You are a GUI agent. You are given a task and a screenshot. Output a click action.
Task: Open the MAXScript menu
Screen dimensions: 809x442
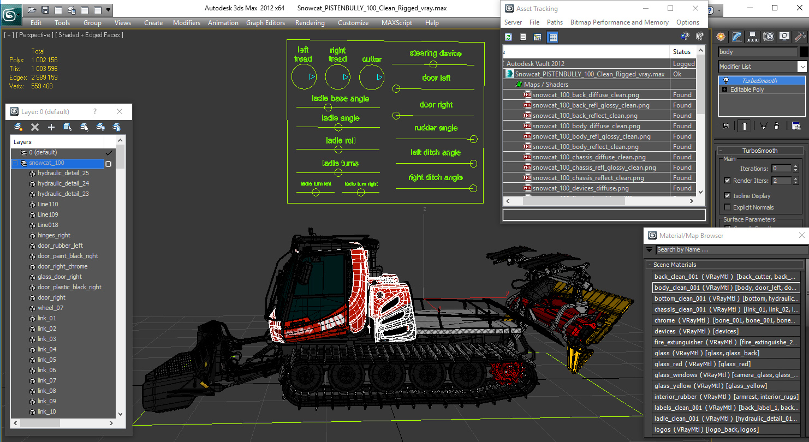point(397,23)
